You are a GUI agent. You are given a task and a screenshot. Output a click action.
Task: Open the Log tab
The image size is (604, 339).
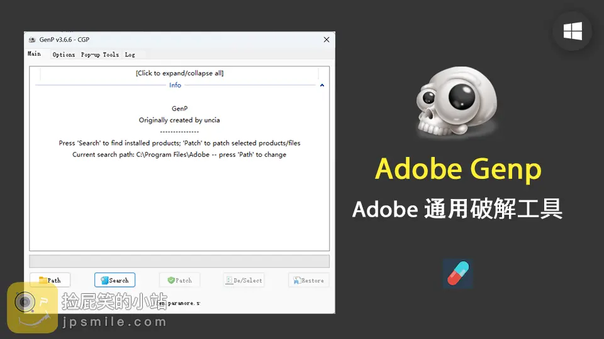(x=130, y=55)
